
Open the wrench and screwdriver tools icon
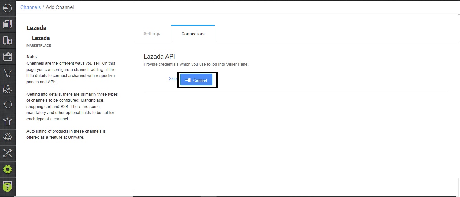[x=8, y=153]
